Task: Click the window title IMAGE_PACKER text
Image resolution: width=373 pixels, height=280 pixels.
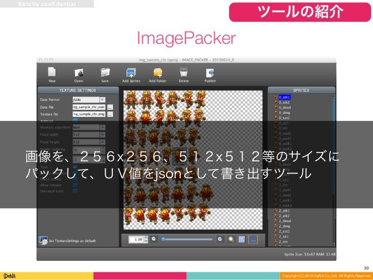Action: tap(195, 60)
